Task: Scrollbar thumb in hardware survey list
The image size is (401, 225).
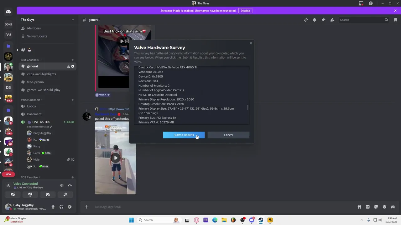Action: click(x=248, y=107)
